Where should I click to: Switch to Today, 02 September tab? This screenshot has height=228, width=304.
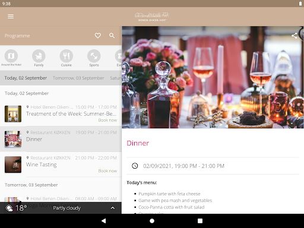[x=26, y=78]
